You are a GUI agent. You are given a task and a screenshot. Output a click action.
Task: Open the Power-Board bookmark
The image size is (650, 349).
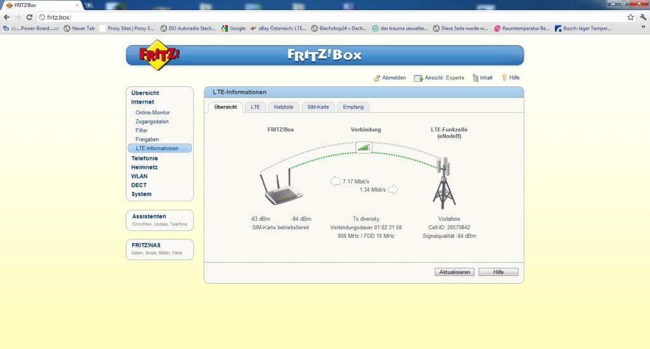point(30,29)
